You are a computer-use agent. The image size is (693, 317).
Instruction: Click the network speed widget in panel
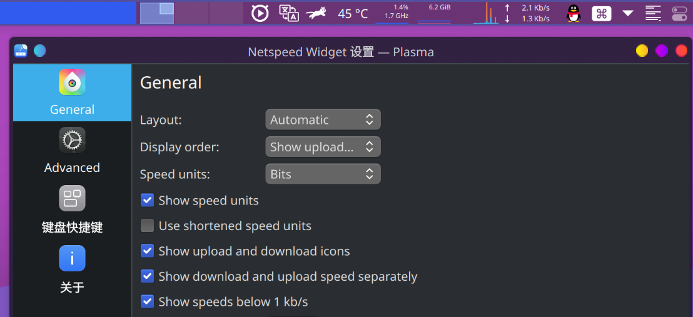(527, 13)
